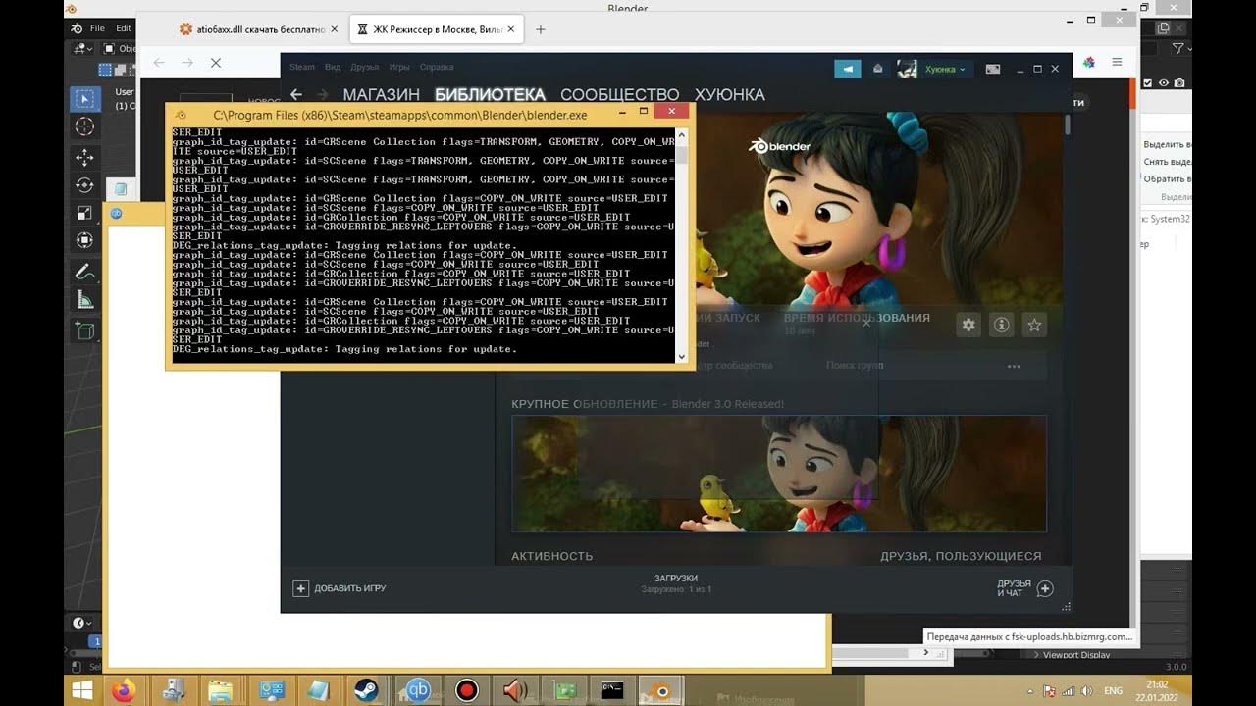The width and height of the screenshot is (1256, 706).
Task: Click scroll down arrow in console window
Action: click(x=682, y=357)
